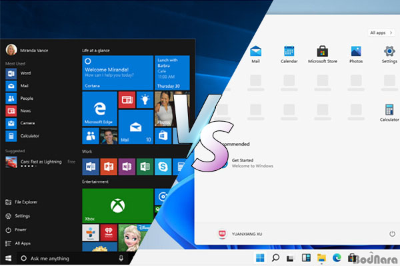Open the All apps button

(x=381, y=33)
